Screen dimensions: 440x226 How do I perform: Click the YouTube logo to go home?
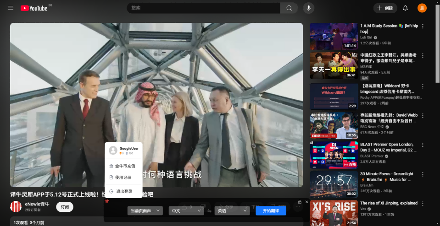pyautogui.click(x=34, y=8)
